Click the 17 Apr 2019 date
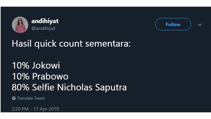The image size is (211, 119). point(46,109)
